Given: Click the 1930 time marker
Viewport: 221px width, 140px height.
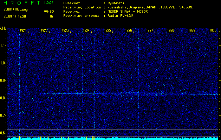Looking at the screenshot, I should pos(213,30).
